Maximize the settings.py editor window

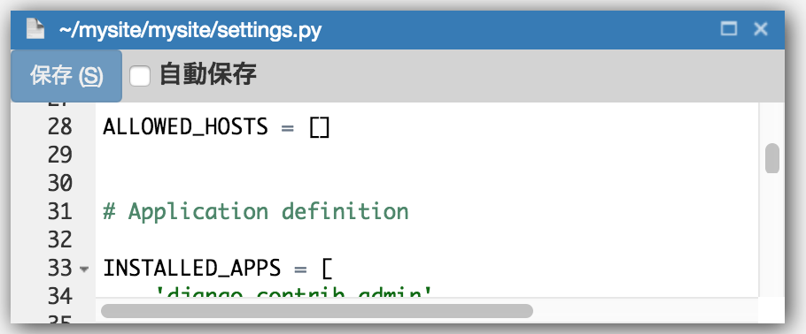click(x=729, y=29)
